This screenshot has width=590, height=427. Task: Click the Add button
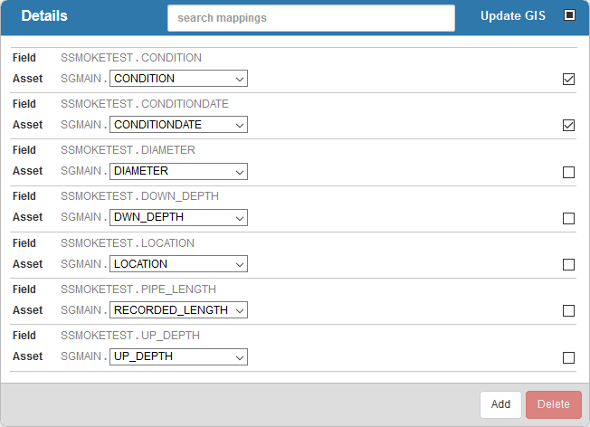[500, 404]
